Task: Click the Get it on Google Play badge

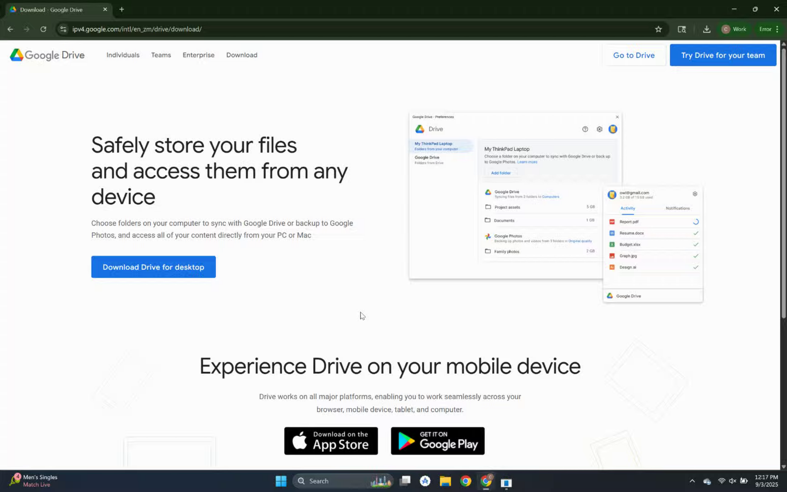Action: point(438,441)
